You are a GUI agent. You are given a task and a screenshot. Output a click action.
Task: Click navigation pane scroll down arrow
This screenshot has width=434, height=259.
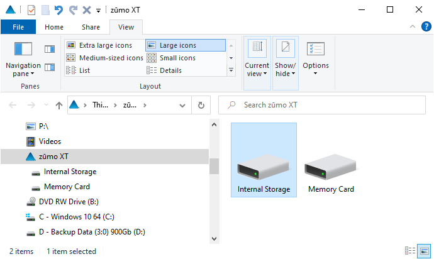[x=214, y=238]
